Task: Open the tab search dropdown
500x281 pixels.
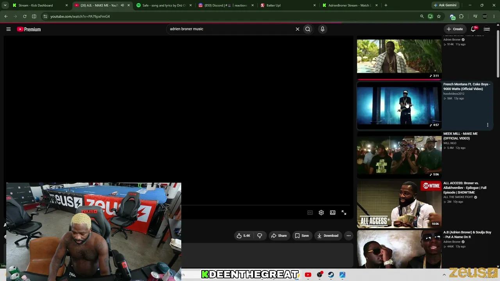Action: tap(5, 5)
